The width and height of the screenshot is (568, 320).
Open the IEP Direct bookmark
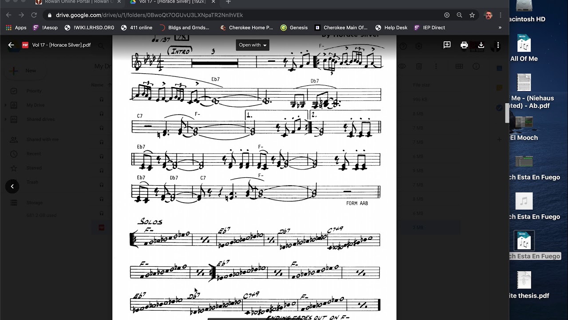pyautogui.click(x=429, y=28)
